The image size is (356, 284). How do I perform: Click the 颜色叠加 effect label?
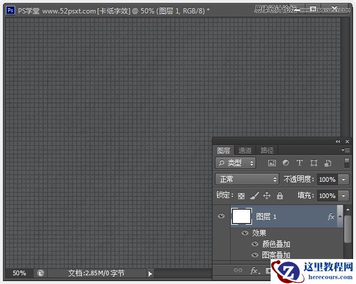(276, 244)
